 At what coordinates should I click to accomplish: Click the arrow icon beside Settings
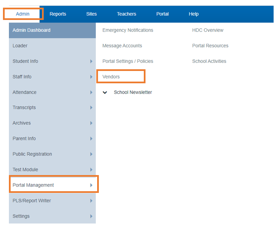click(91, 216)
